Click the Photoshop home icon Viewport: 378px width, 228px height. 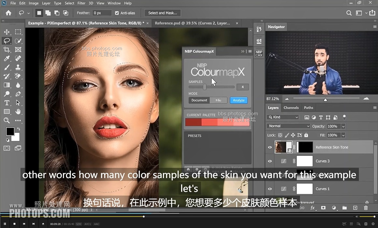pos(8,13)
